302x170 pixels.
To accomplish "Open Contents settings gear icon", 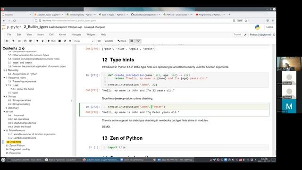I will (23, 49).
